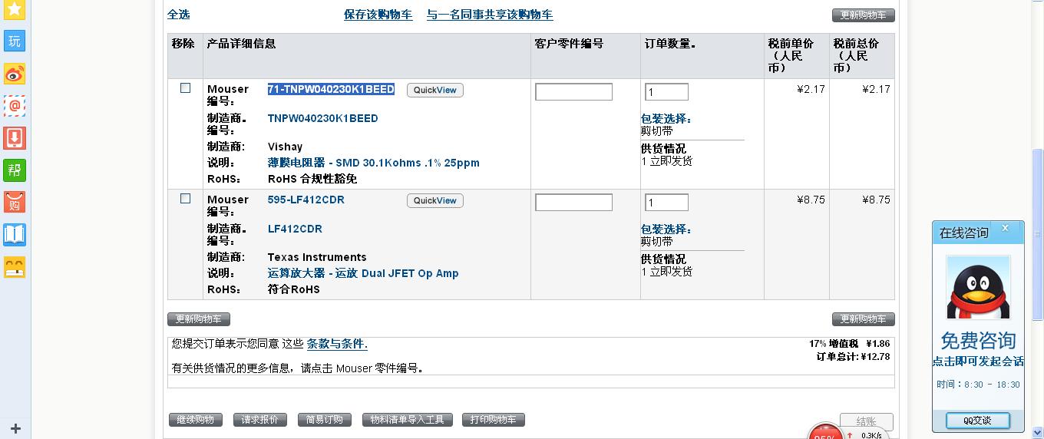The image size is (1044, 439).
Task: Click the 全选 select-all link
Action: (178, 15)
